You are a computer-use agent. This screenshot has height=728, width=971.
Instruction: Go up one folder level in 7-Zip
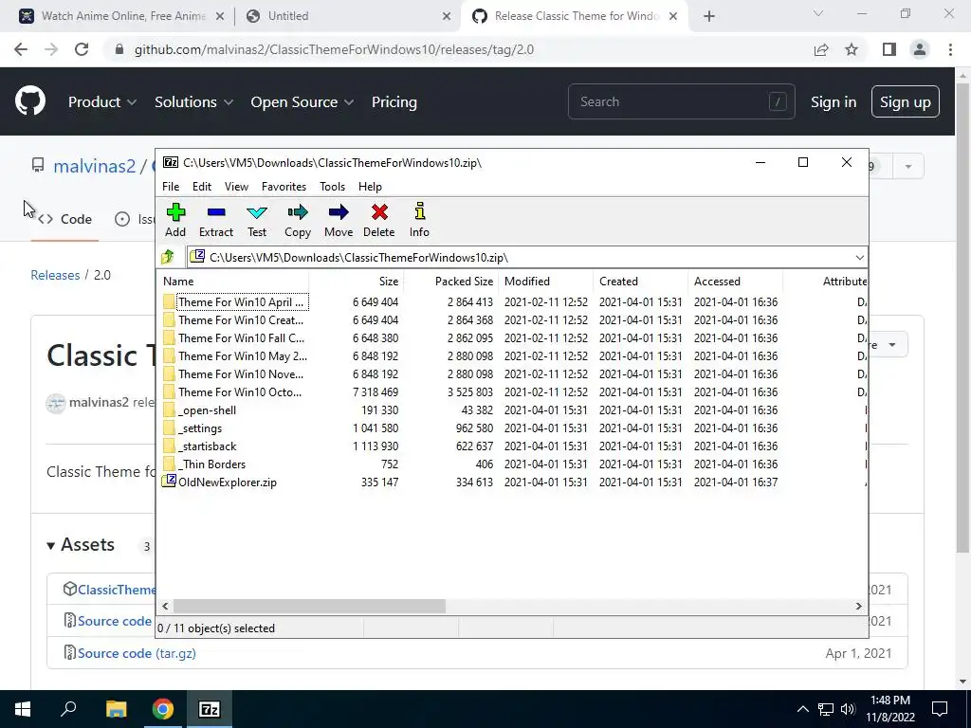[x=168, y=257]
